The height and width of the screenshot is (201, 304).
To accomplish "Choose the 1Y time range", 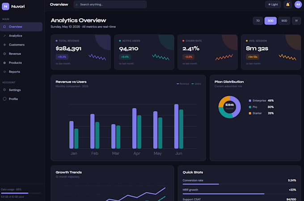I will [x=296, y=21].
